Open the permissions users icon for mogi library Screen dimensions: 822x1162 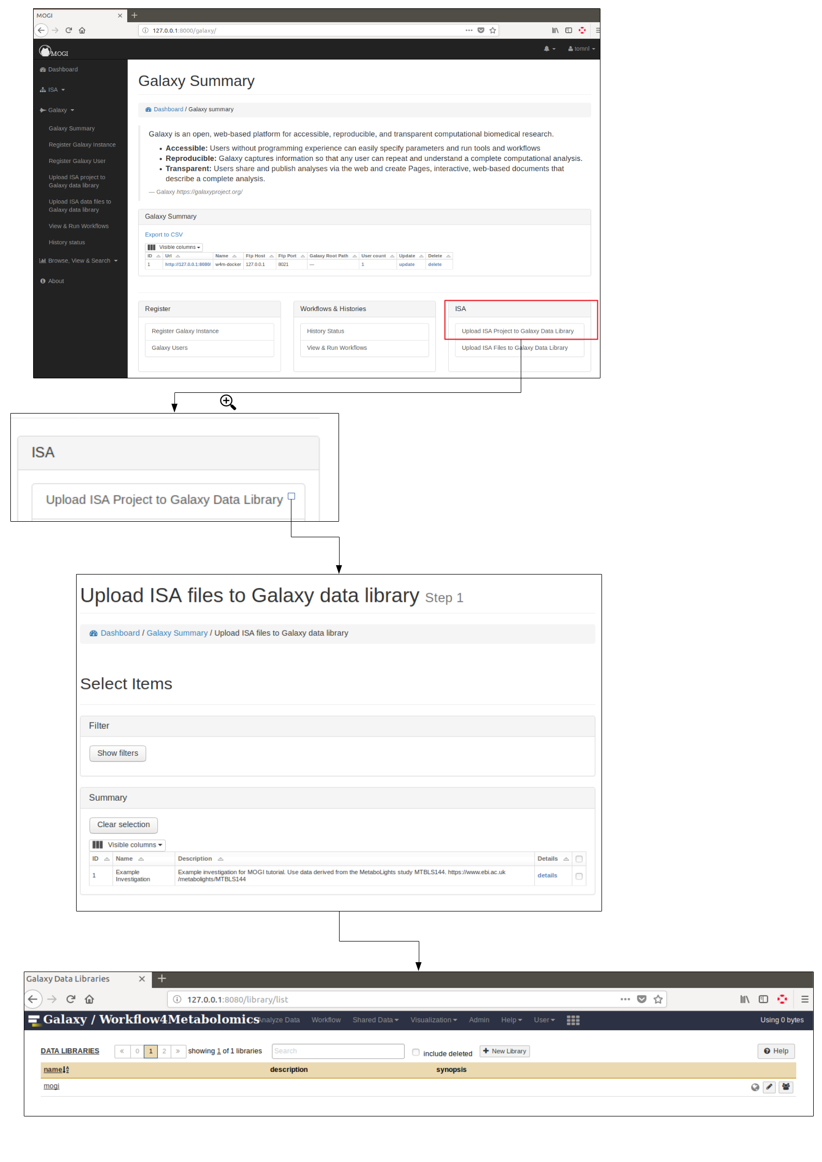pyautogui.click(x=786, y=1087)
